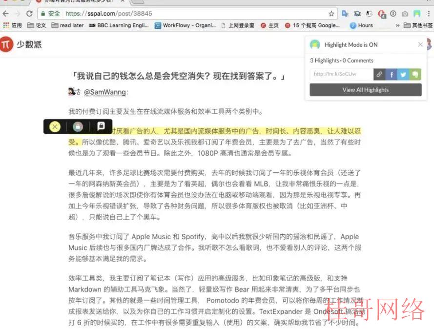Open the Google Translate extension
The image size is (434, 329).
pos(345,14)
